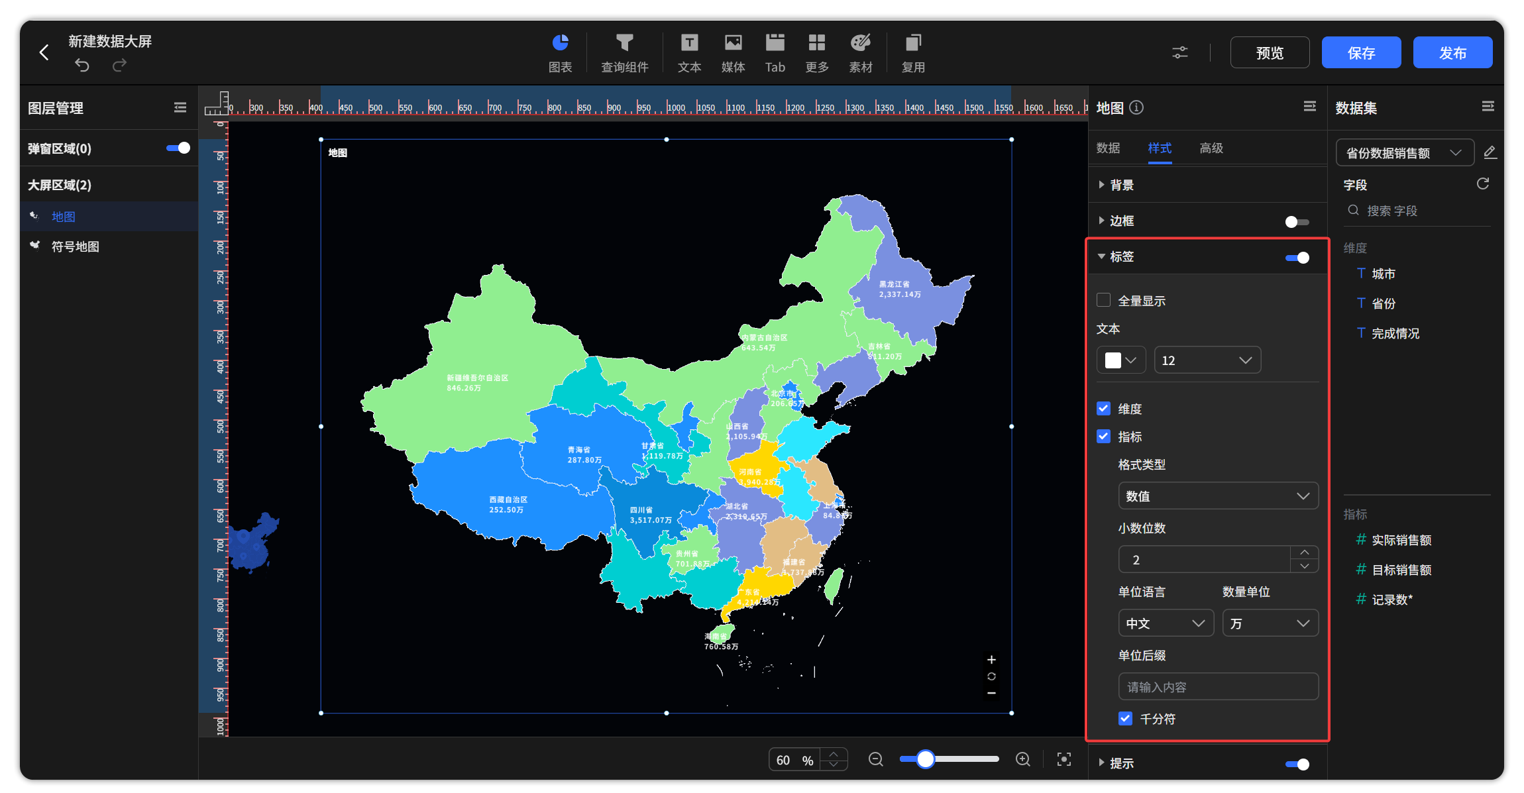Refresh the 字段 field list
Viewport: 1524px width, 793px height.
click(1483, 184)
